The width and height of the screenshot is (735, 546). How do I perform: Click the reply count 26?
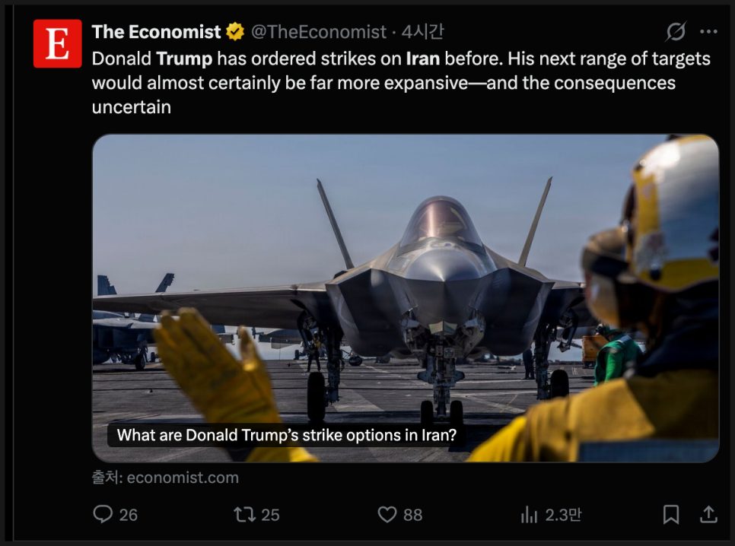(129, 515)
